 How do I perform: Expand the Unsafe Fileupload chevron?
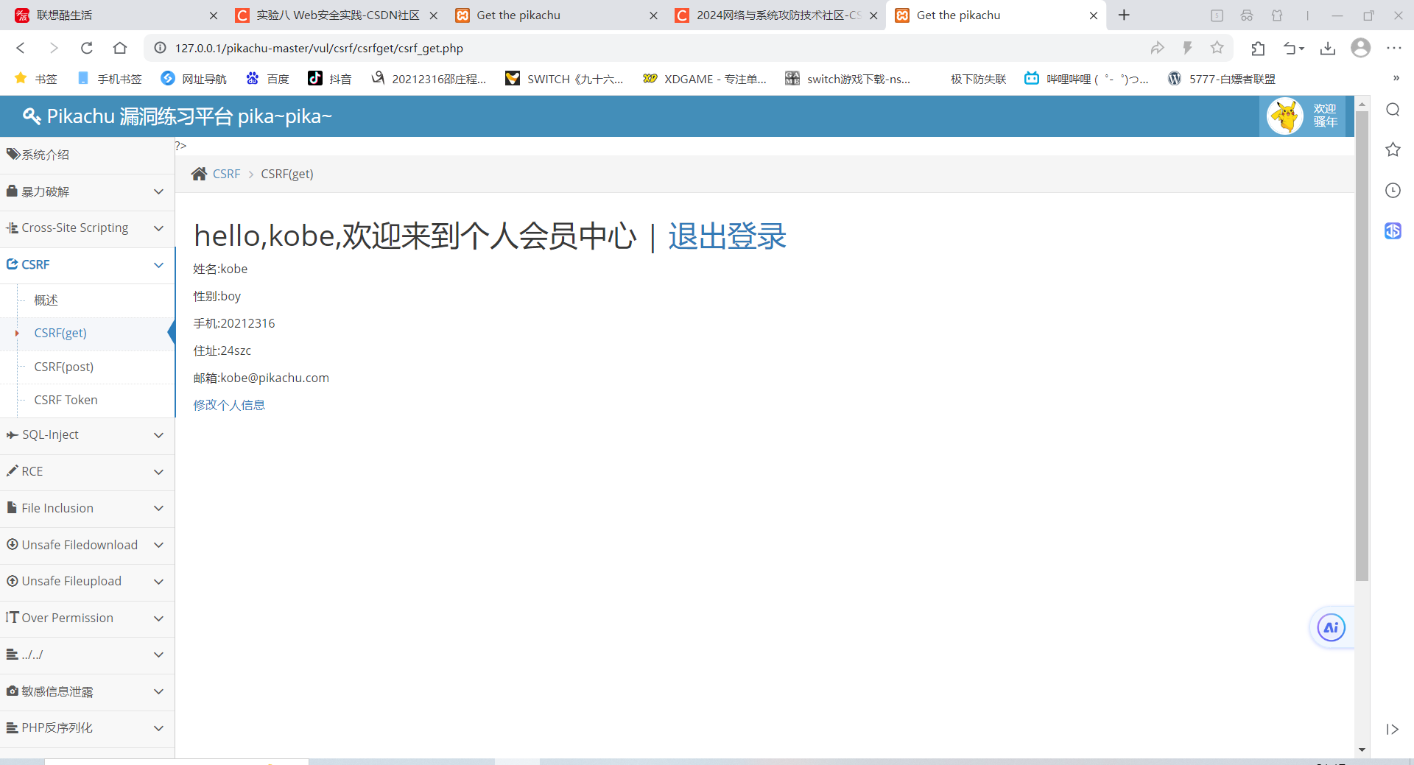[158, 582]
